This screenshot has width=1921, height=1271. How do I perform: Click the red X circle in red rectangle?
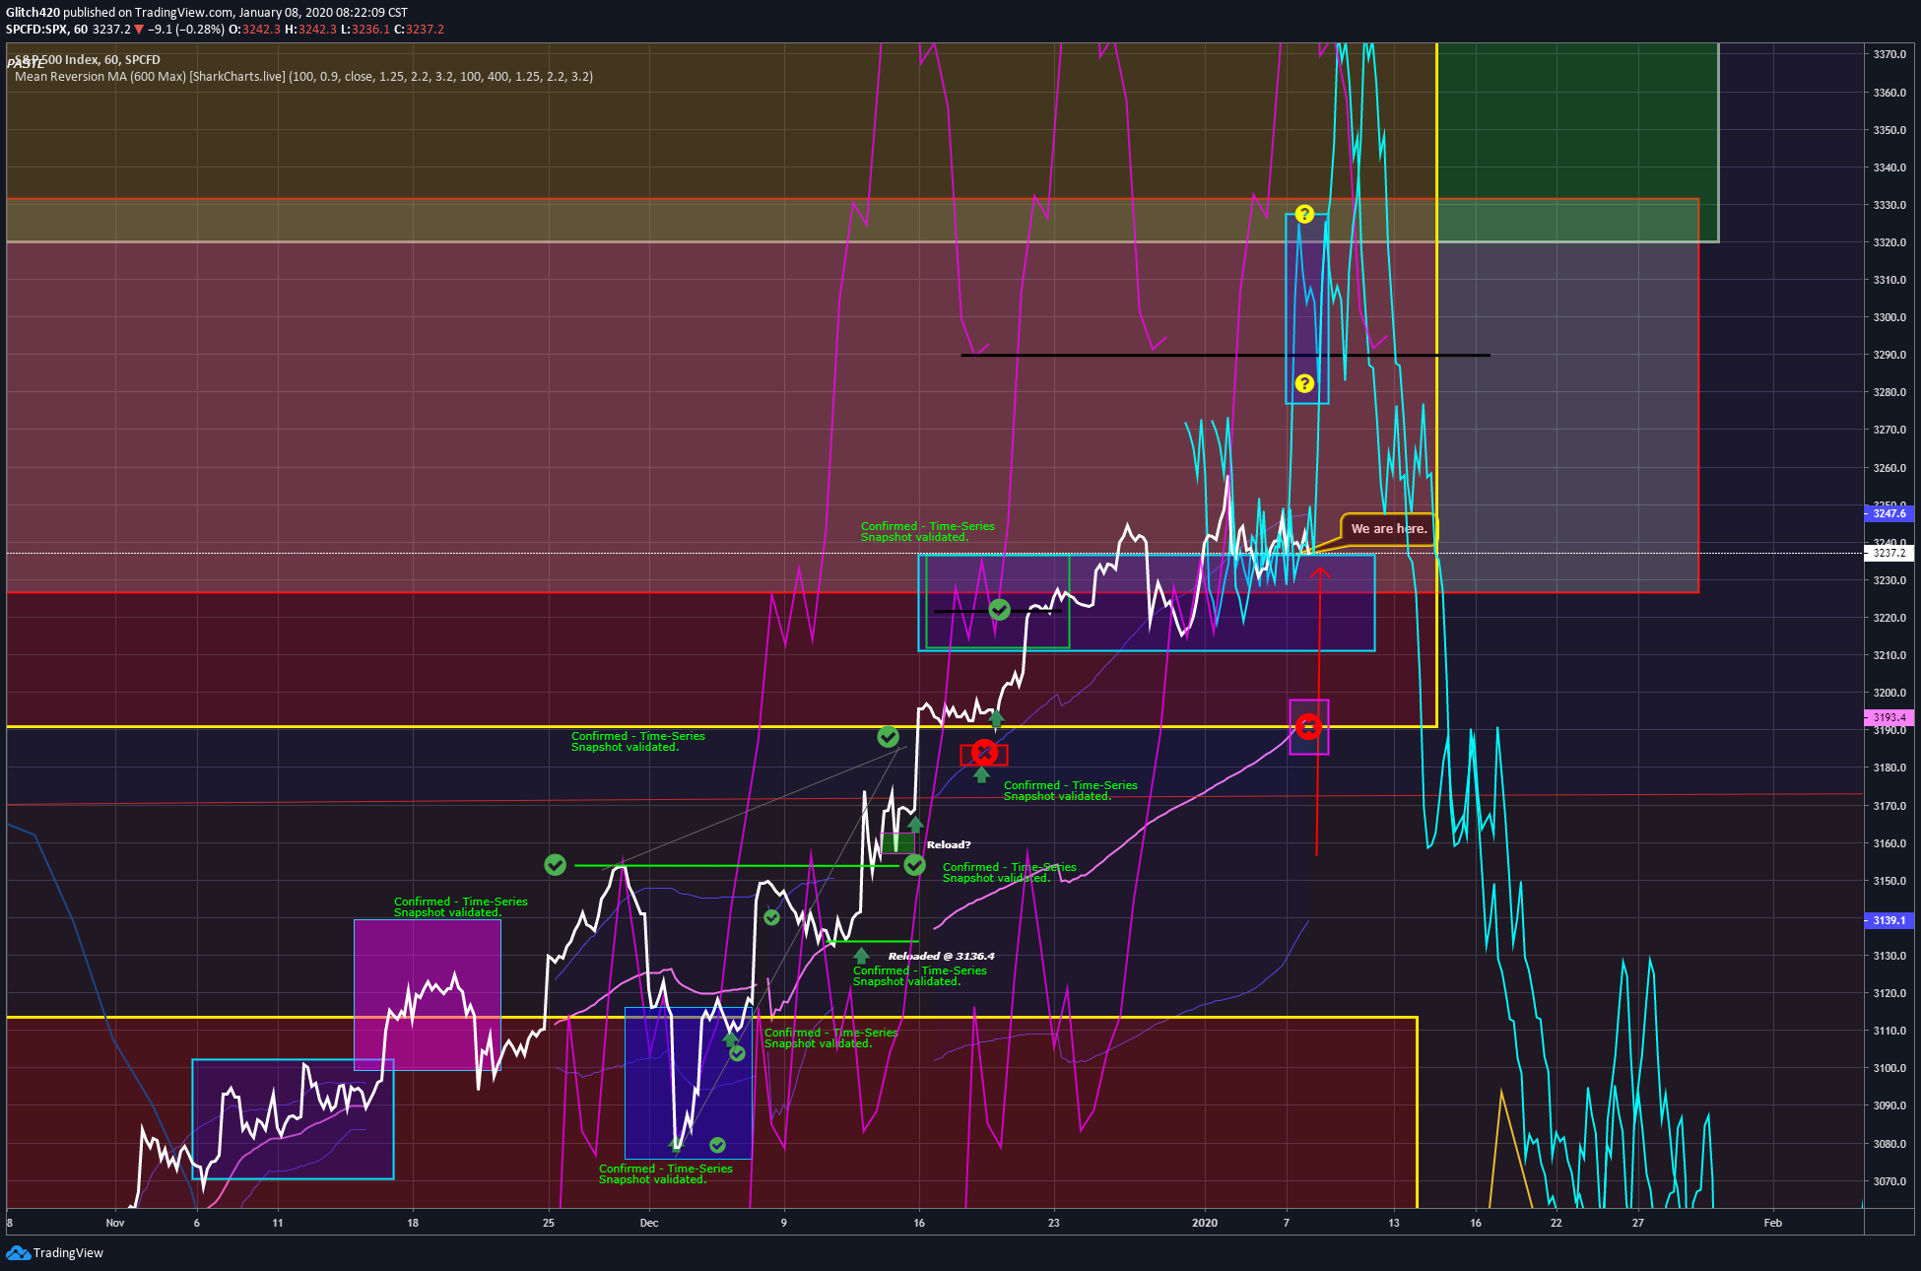click(x=984, y=753)
